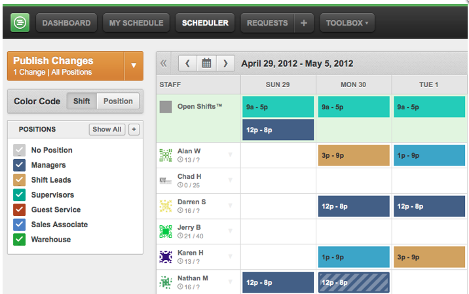
Task: Uncheck the Managers position checkbox
Action: point(19,165)
